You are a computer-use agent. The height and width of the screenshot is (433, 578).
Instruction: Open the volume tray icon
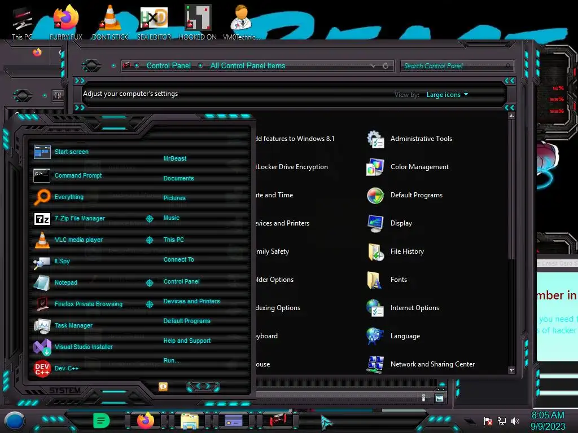(x=515, y=421)
